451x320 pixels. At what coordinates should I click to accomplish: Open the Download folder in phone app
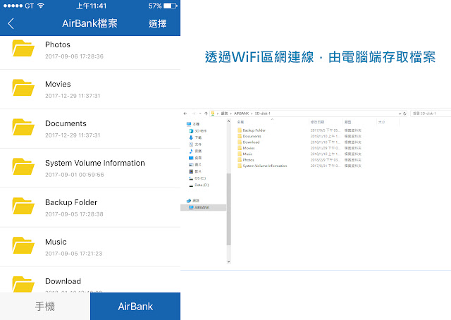tap(90, 280)
